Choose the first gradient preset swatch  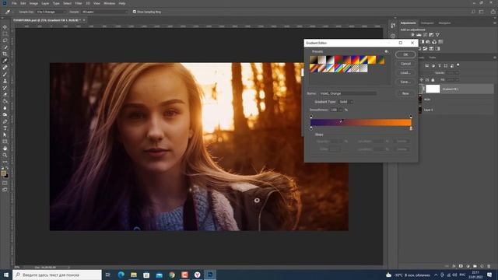tap(314, 60)
